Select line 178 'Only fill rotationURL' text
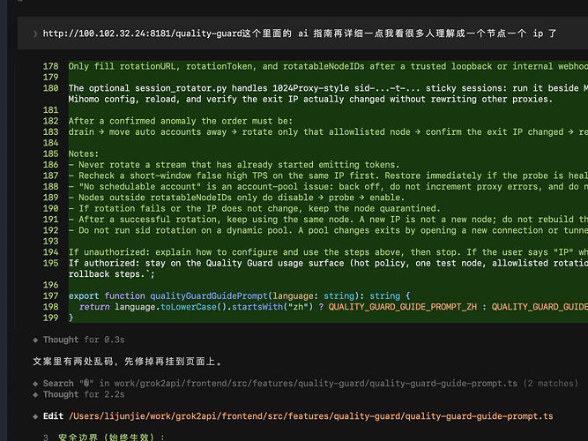 (x=328, y=66)
